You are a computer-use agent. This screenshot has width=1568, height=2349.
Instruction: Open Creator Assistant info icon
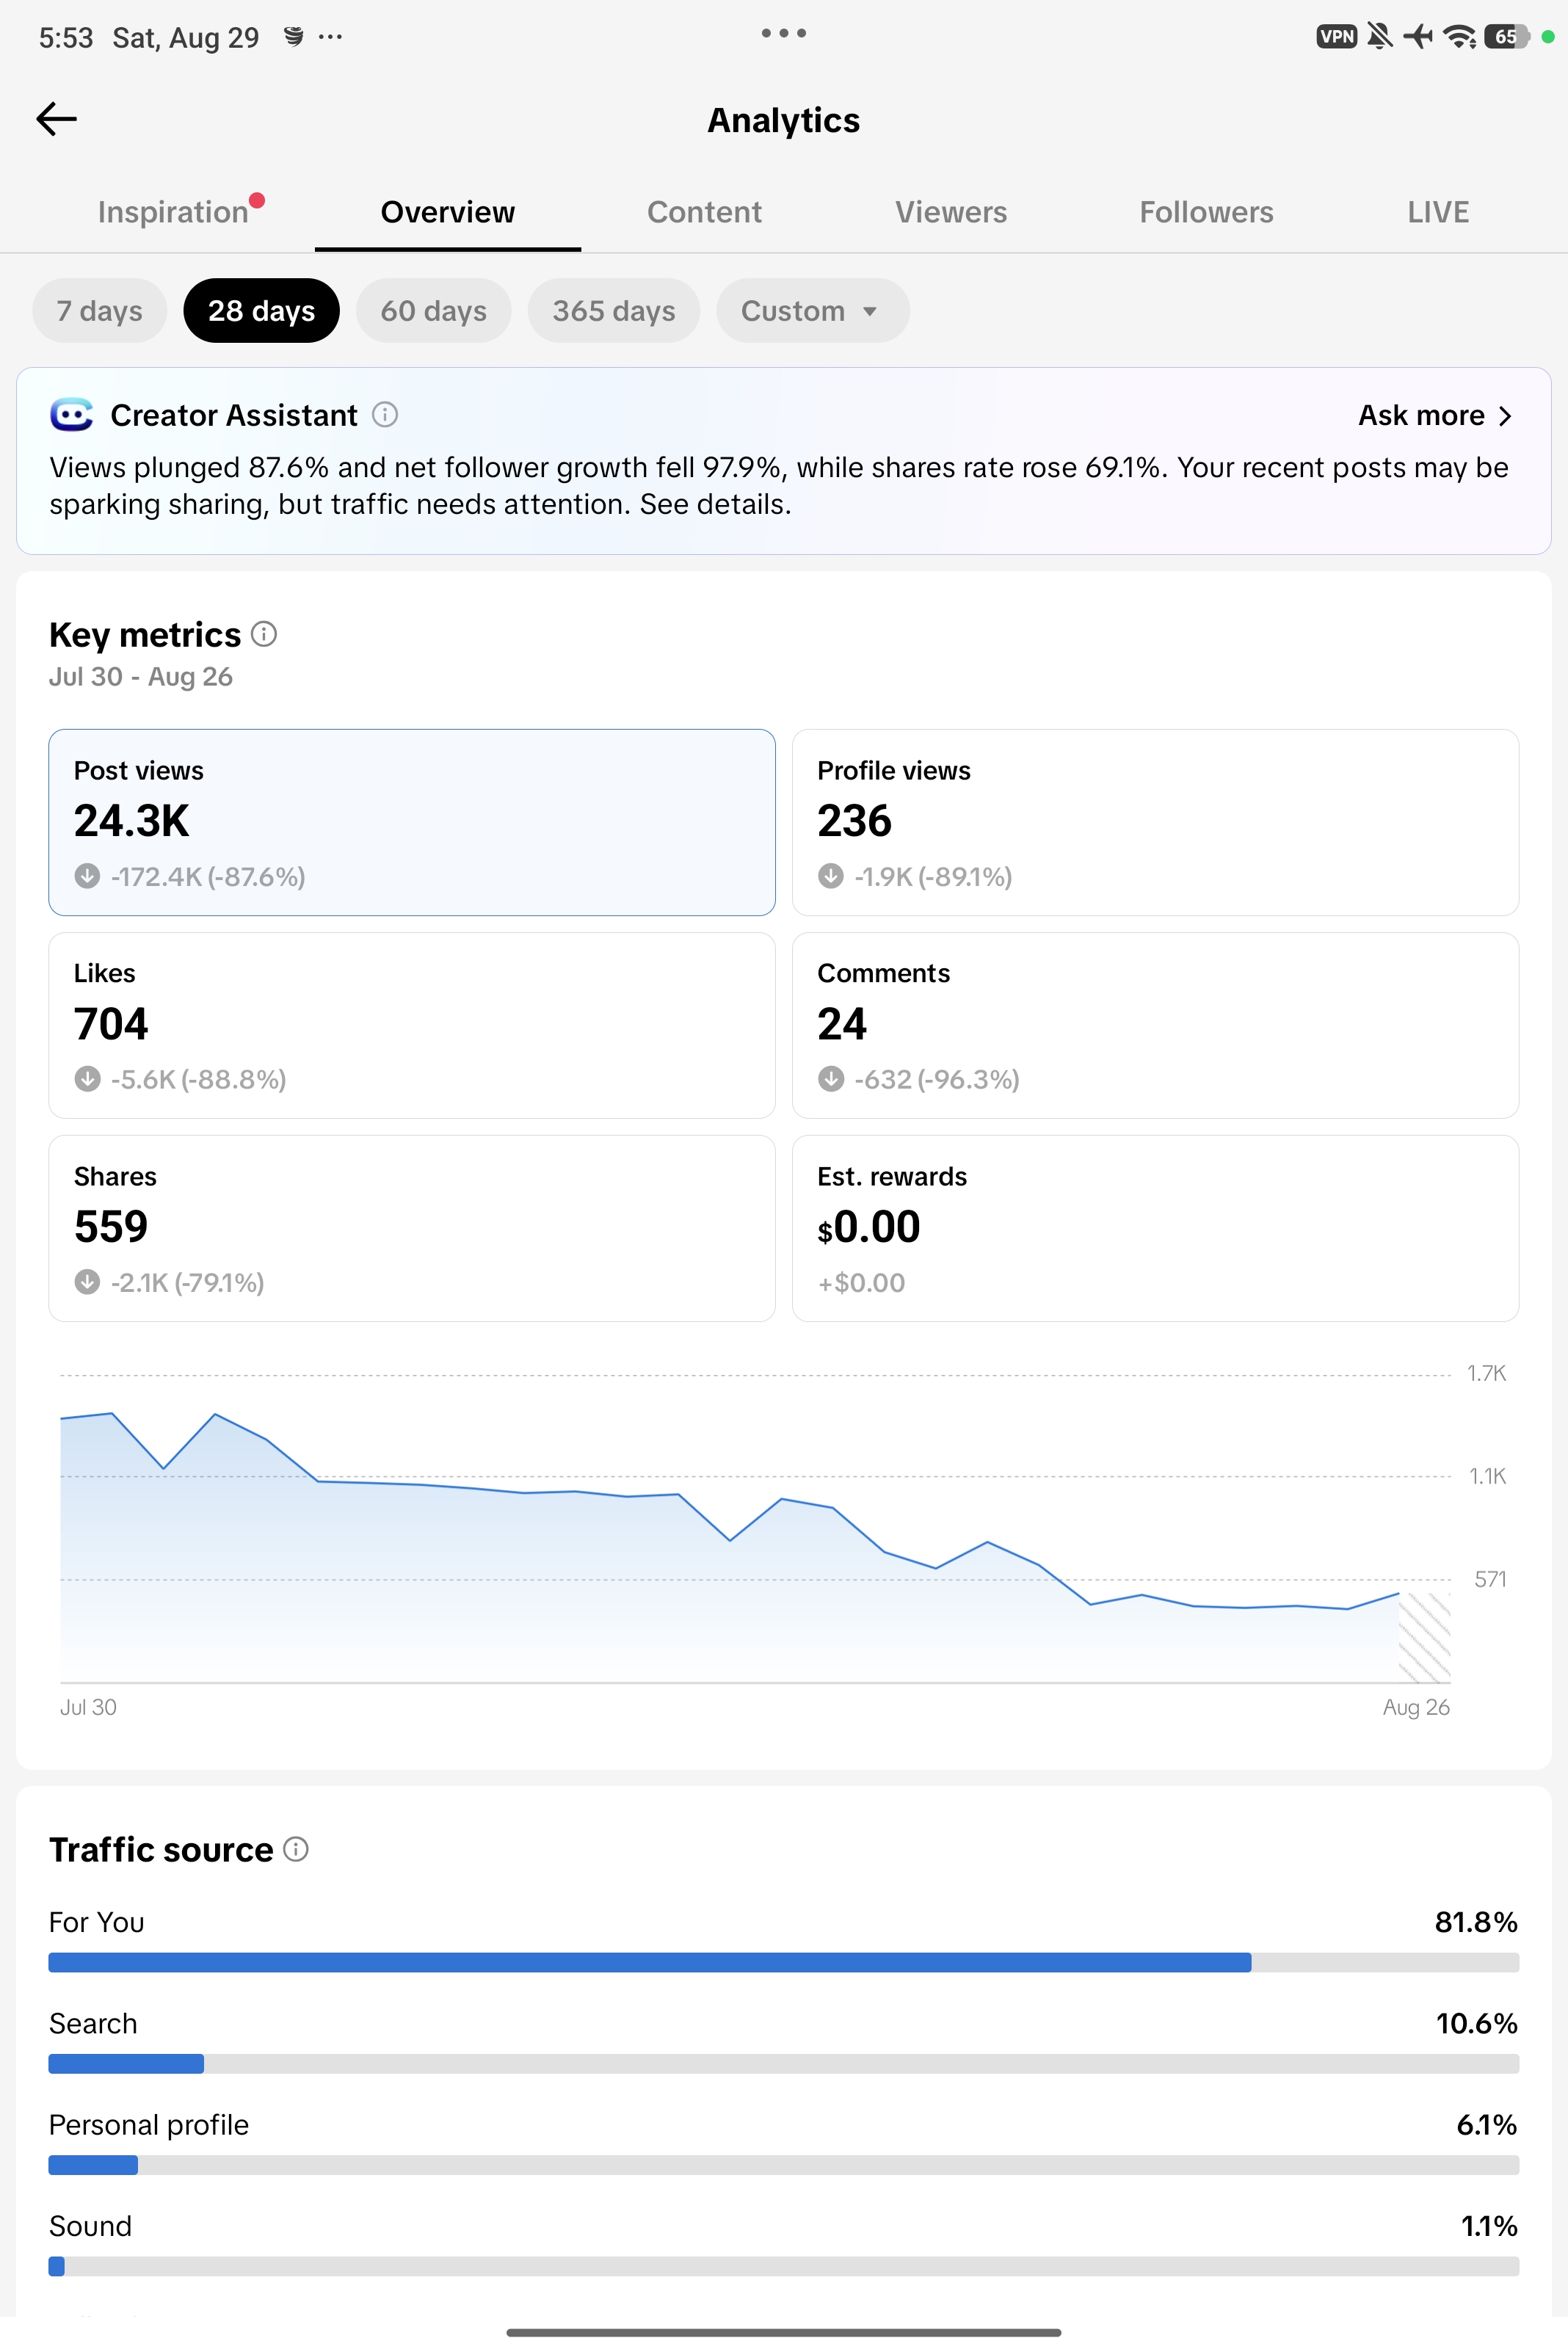(x=385, y=414)
